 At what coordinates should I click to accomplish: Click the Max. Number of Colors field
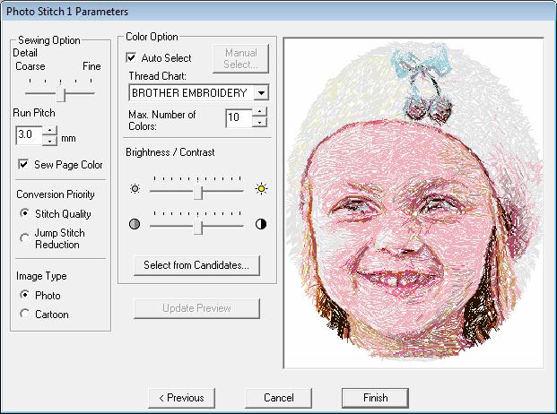[x=239, y=117]
